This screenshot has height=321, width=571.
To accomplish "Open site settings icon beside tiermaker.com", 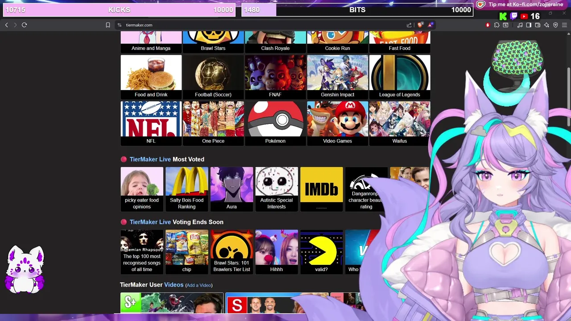I will tap(119, 25).
